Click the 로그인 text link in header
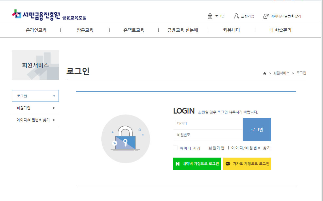This screenshot has width=323, height=201. pos(220,16)
